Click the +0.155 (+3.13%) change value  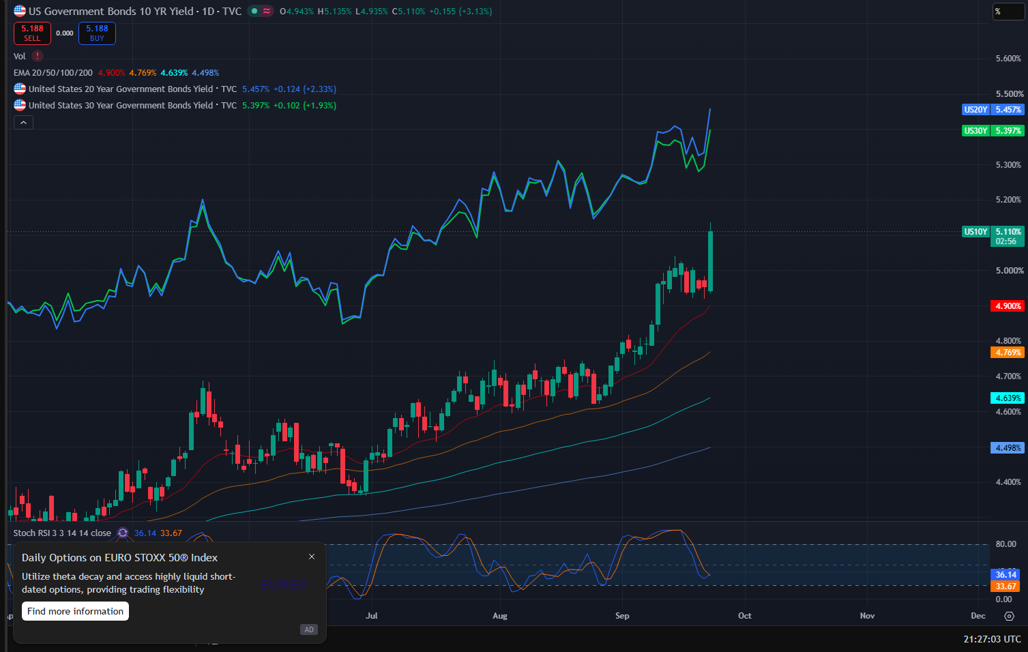coord(460,11)
